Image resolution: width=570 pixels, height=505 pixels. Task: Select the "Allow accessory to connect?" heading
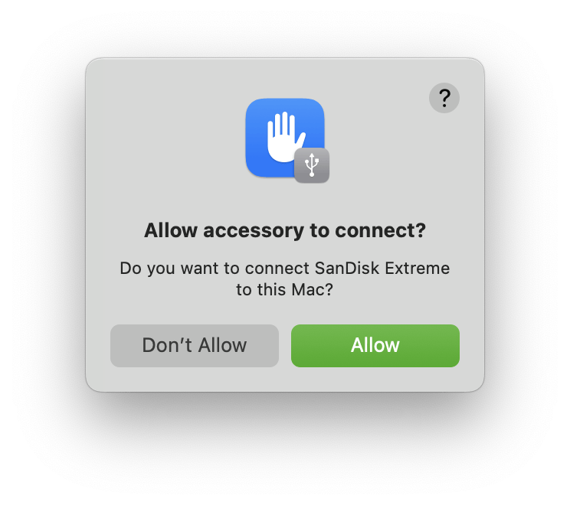coord(285,230)
